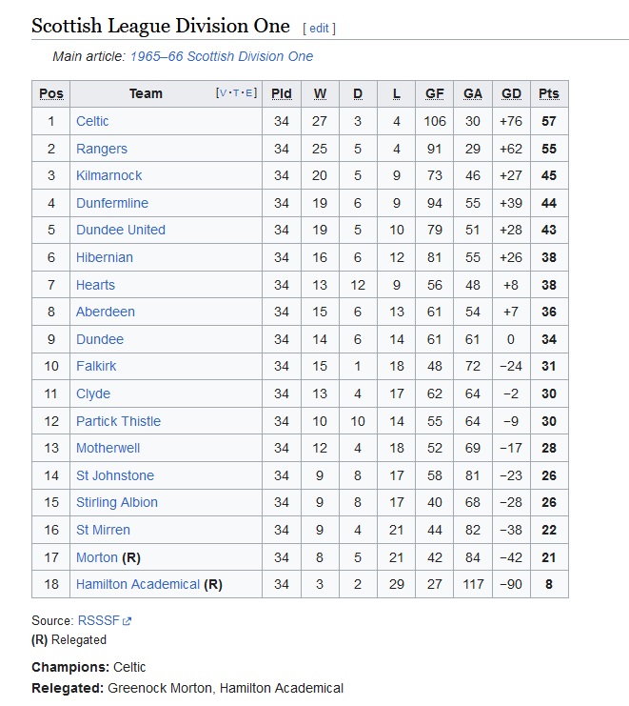Open the edit link for this section

[x=319, y=29]
